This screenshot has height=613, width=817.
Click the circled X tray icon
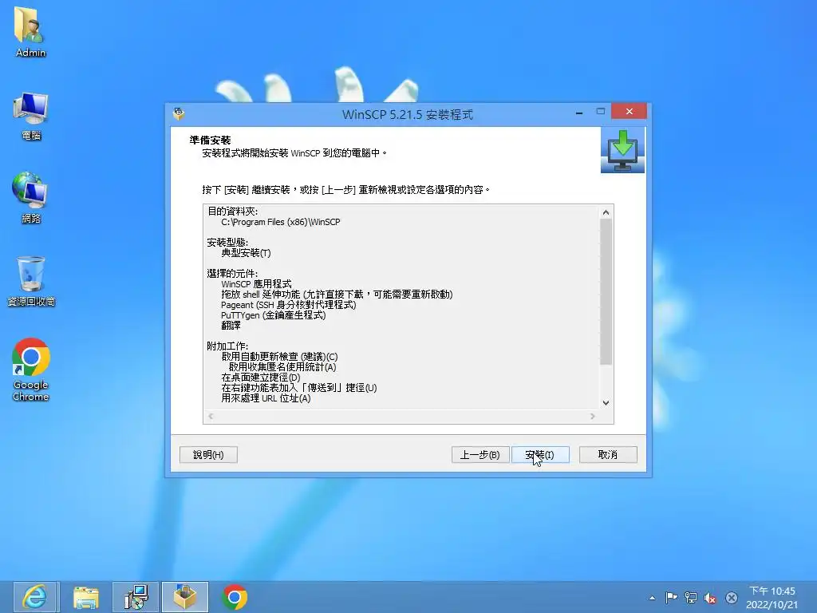click(x=732, y=598)
